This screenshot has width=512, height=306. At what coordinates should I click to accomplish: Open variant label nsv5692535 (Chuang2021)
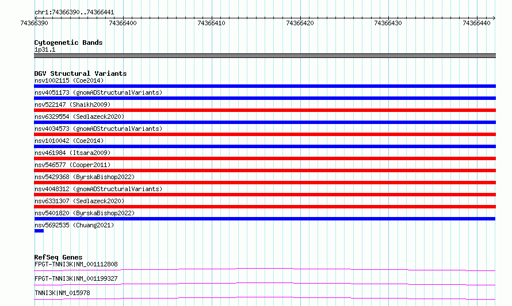point(74,225)
